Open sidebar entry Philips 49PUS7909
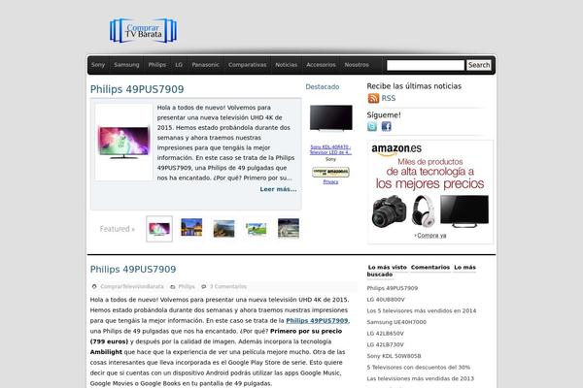This screenshot has width=583, height=388. click(x=393, y=288)
